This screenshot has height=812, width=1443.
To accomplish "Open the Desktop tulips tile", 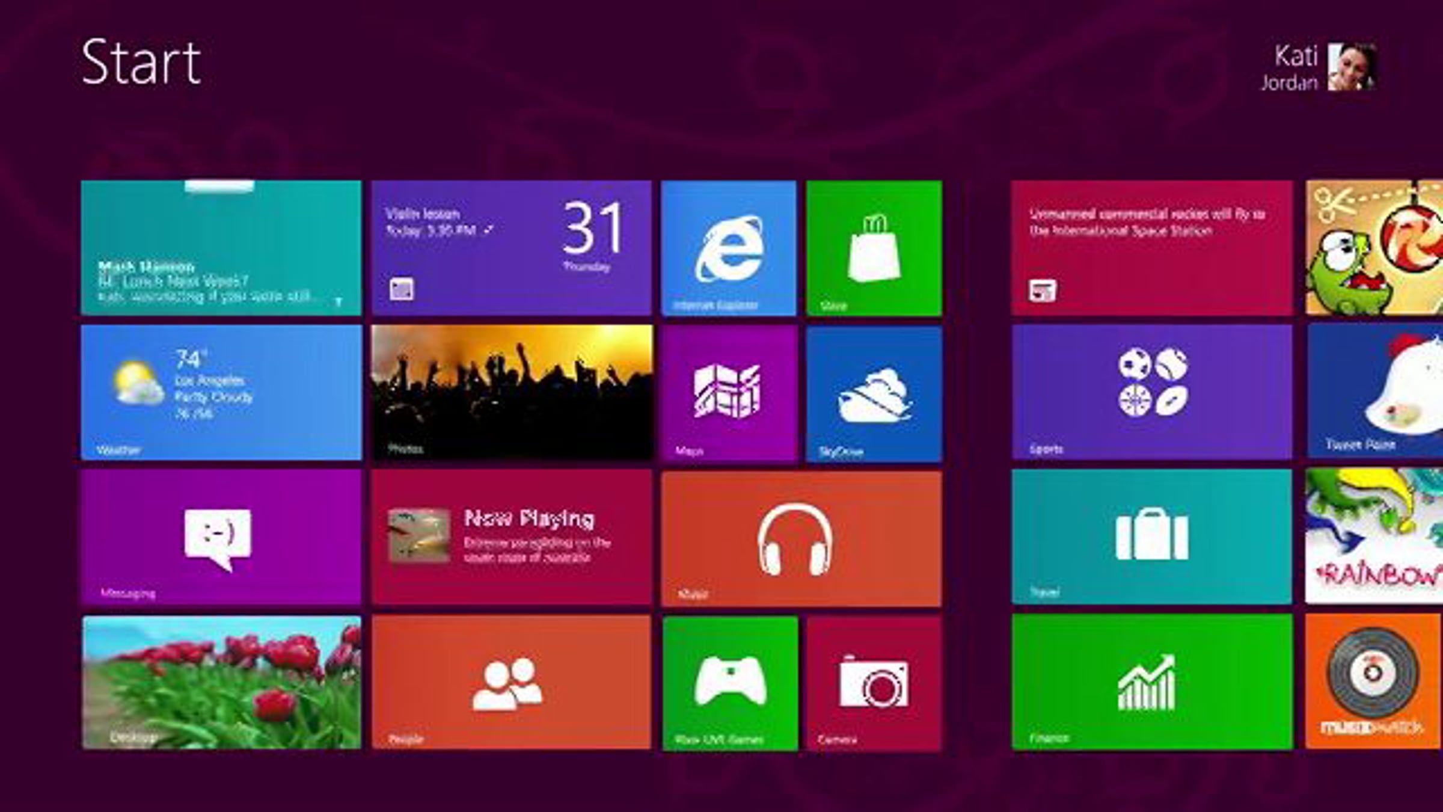I will 221,683.
